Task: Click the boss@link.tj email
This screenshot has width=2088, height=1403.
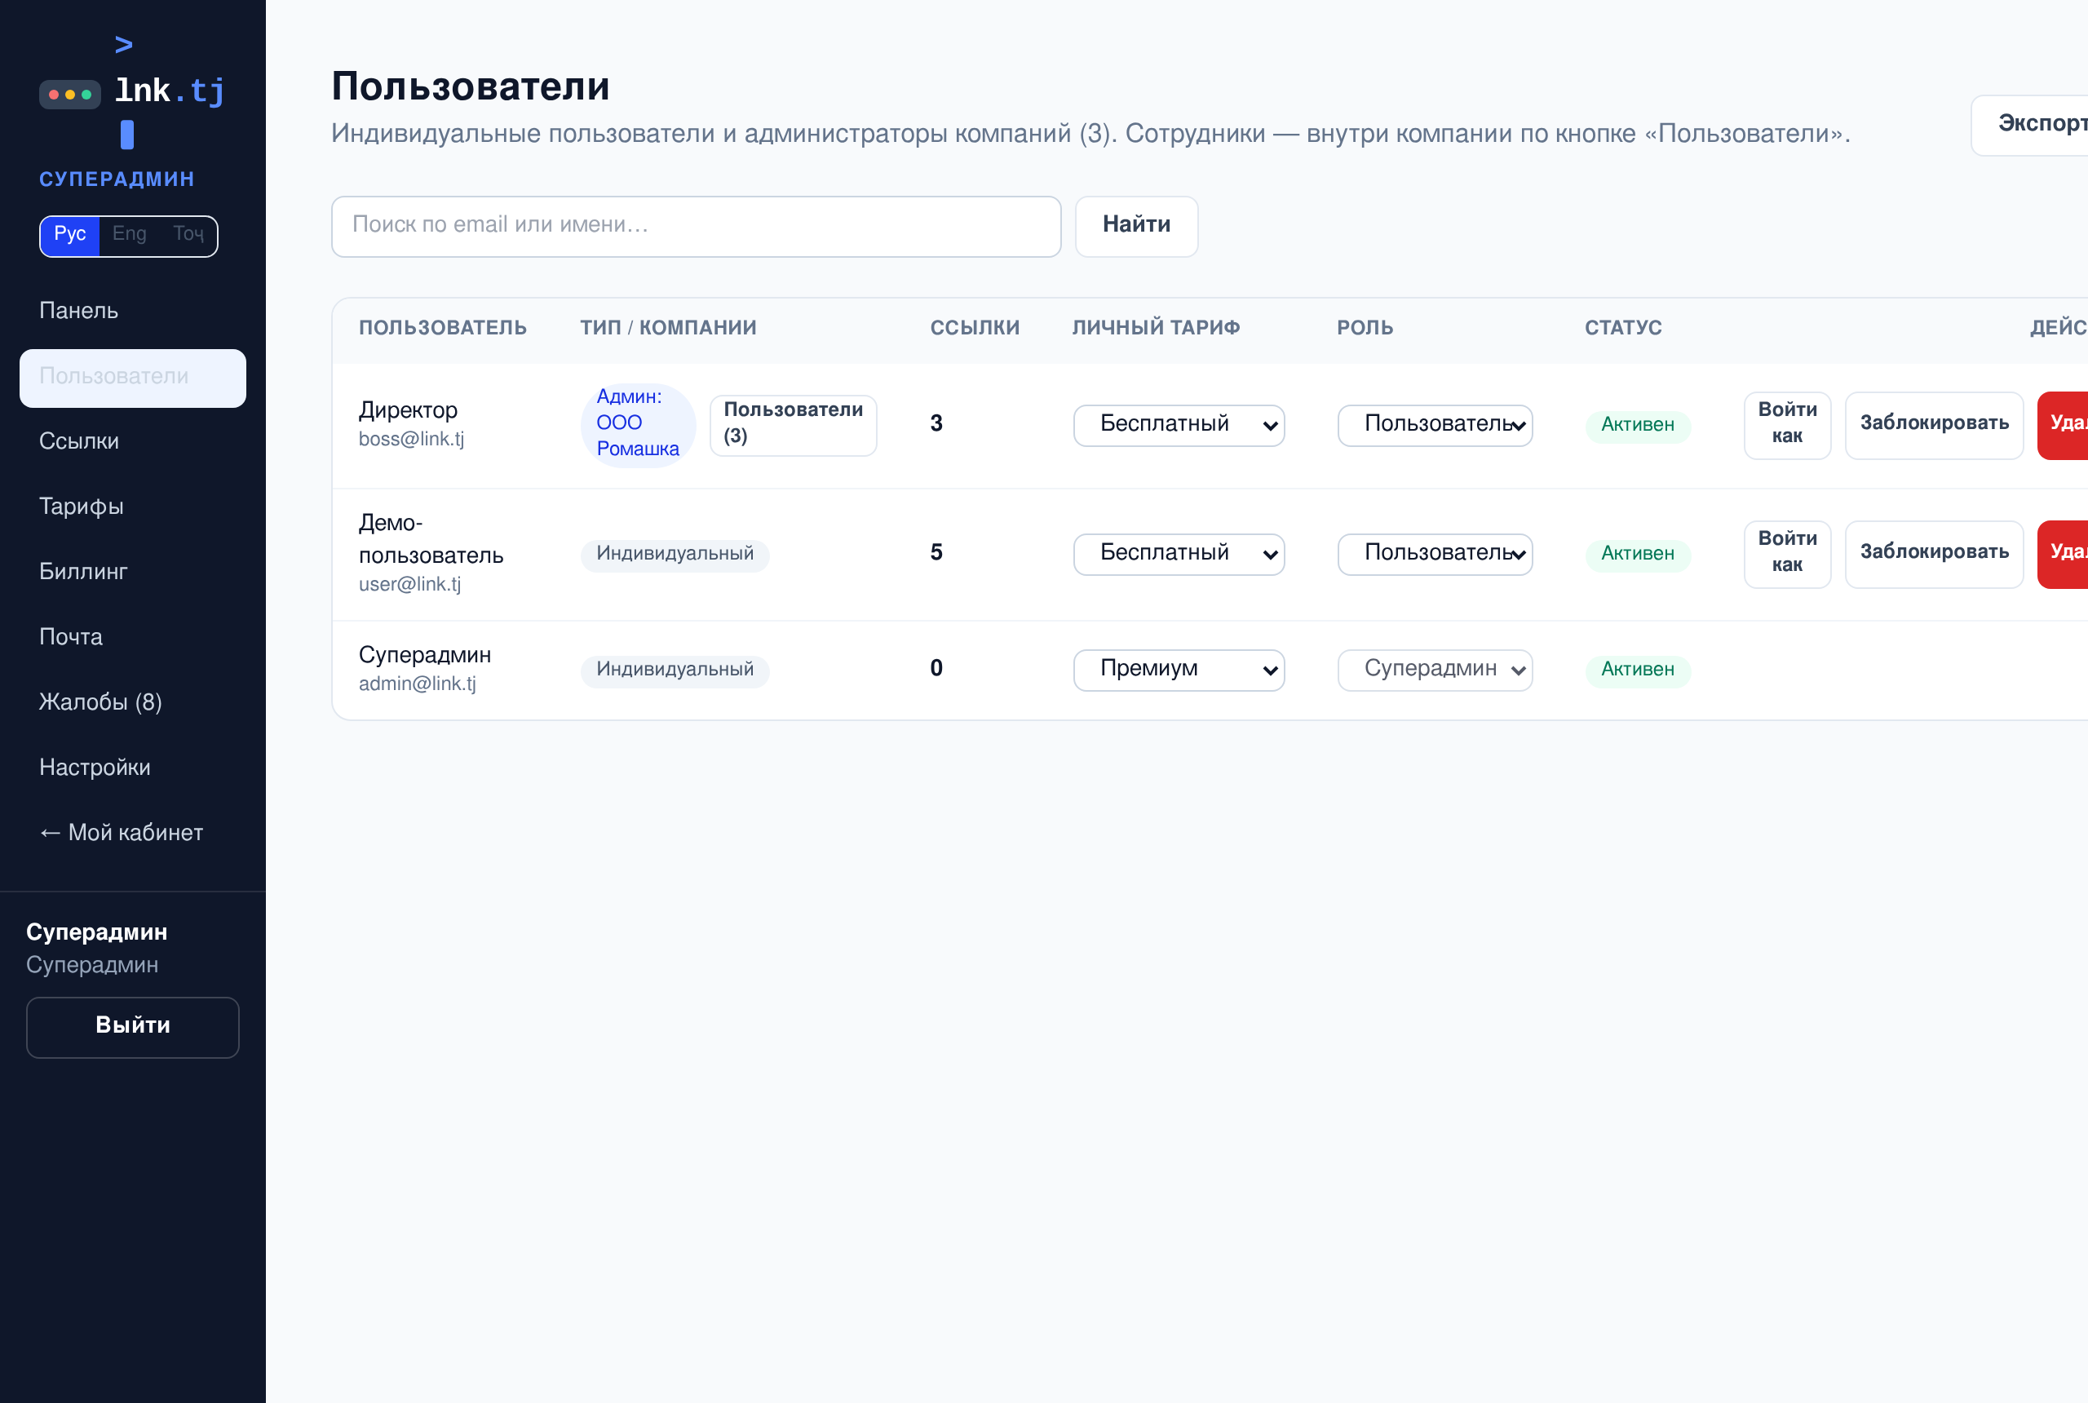Action: pyautogui.click(x=412, y=440)
